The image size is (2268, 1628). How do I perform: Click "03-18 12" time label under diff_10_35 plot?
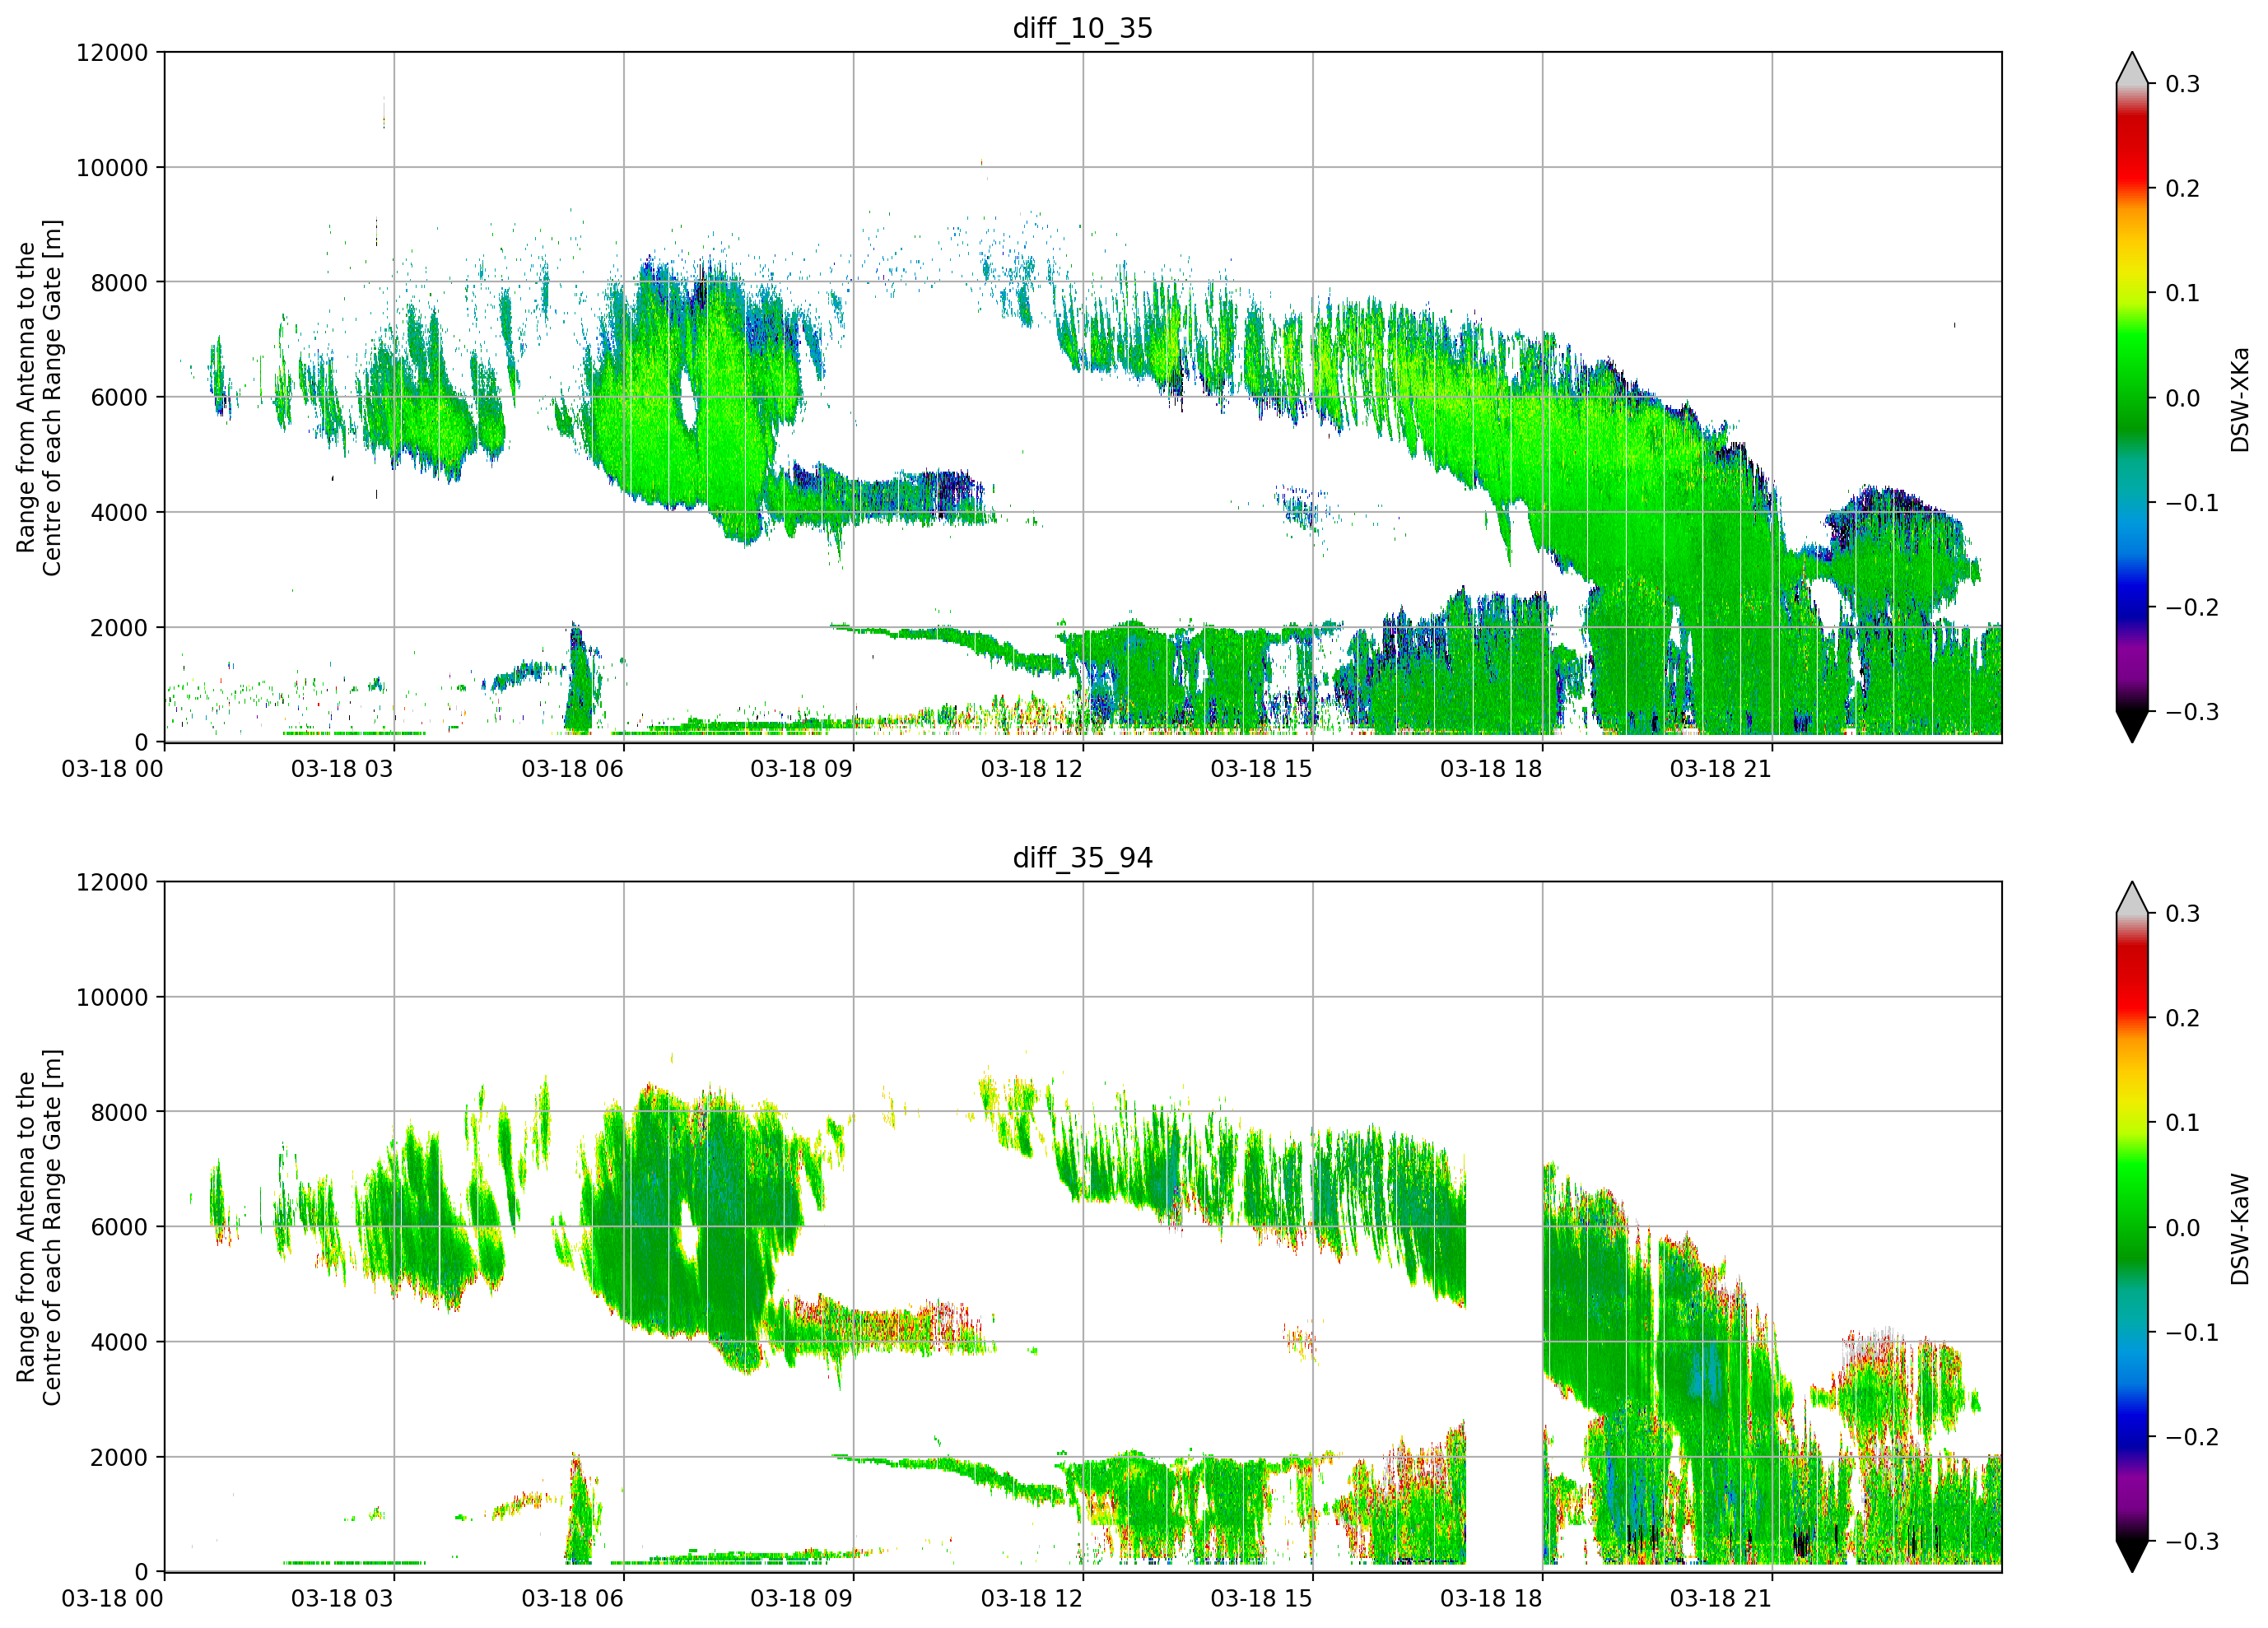point(1031,769)
